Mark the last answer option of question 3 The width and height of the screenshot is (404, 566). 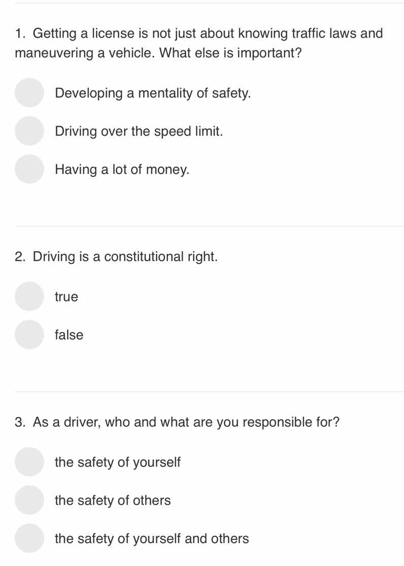[x=29, y=538]
